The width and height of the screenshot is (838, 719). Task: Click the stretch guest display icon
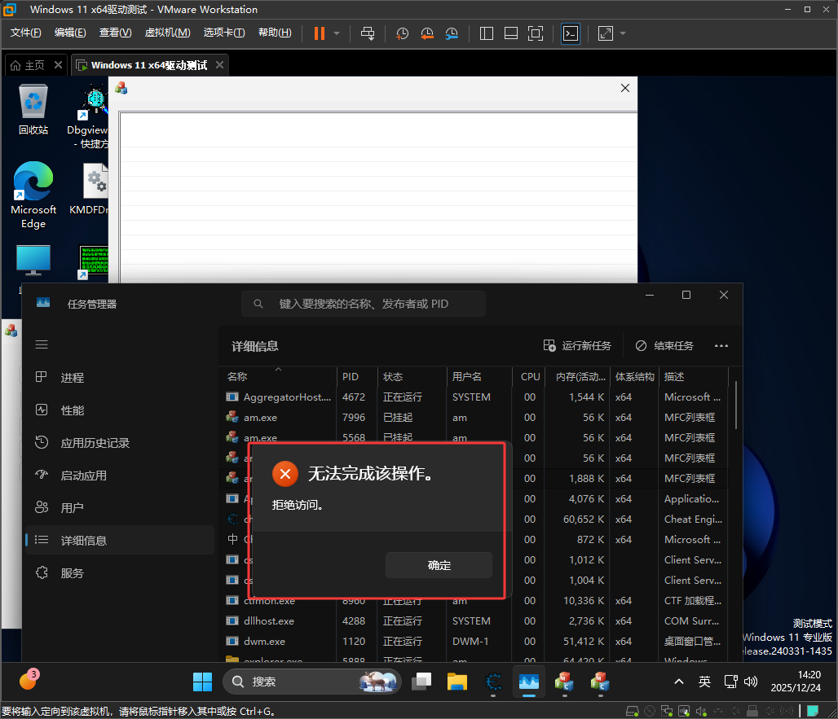pos(606,33)
